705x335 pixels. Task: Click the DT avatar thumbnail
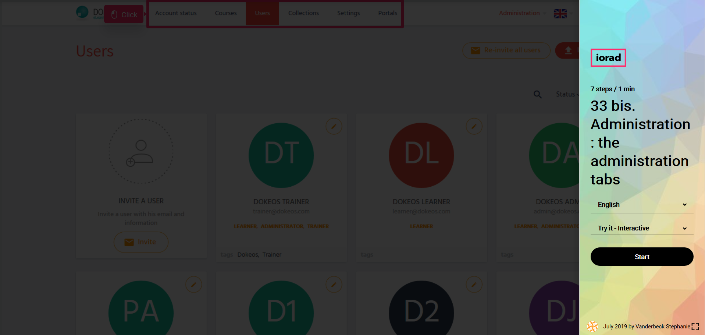tap(281, 155)
